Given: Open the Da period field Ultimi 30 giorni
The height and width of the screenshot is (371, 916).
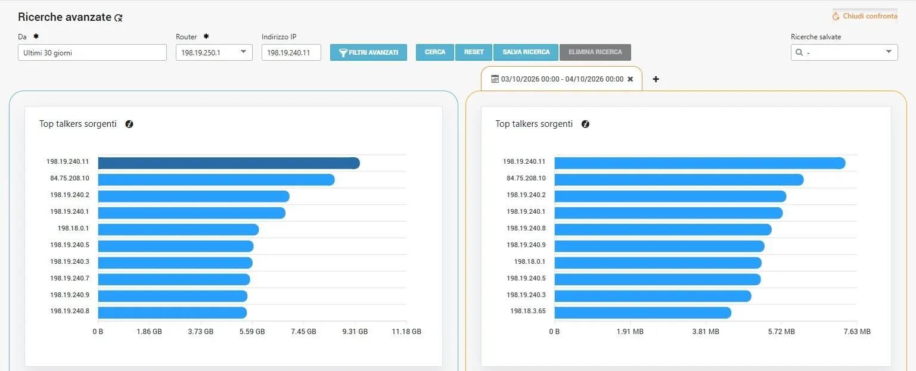Looking at the screenshot, I should point(92,52).
